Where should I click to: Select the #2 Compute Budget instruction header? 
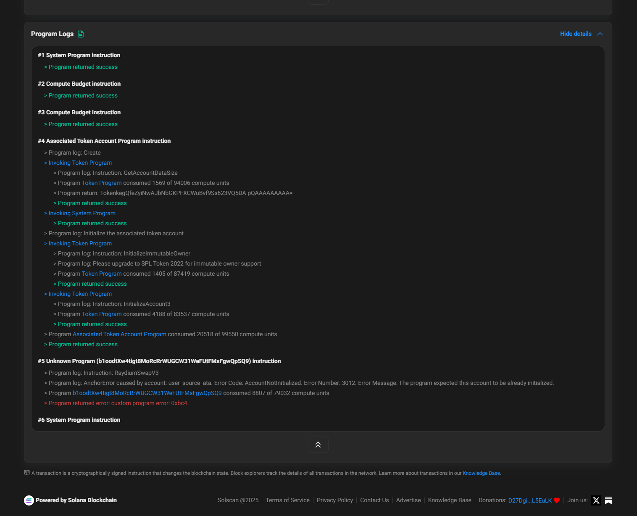click(x=79, y=84)
